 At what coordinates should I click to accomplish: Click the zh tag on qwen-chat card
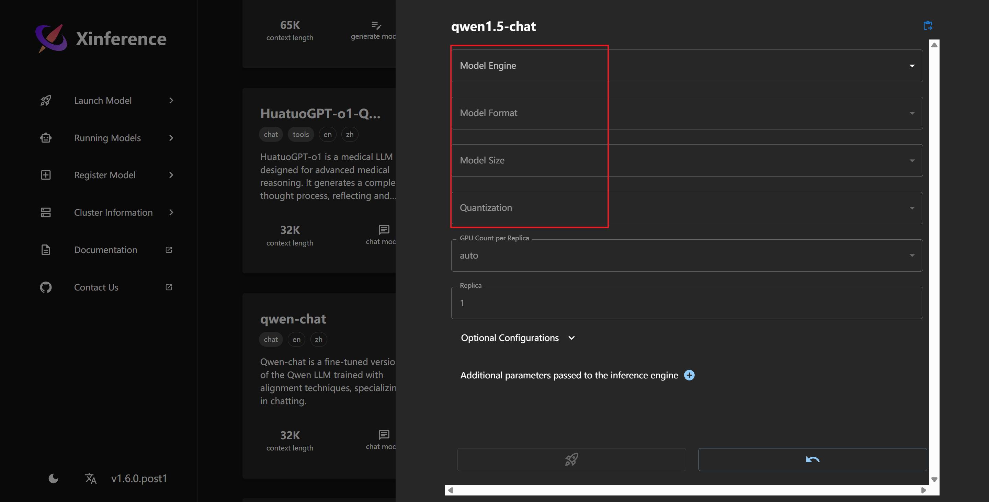(318, 339)
